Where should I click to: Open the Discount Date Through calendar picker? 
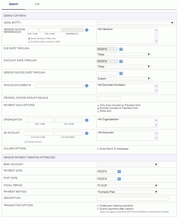(x=121, y=61)
